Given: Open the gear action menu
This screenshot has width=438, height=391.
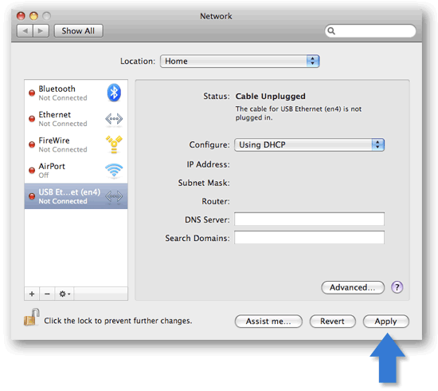Looking at the screenshot, I should [x=65, y=294].
